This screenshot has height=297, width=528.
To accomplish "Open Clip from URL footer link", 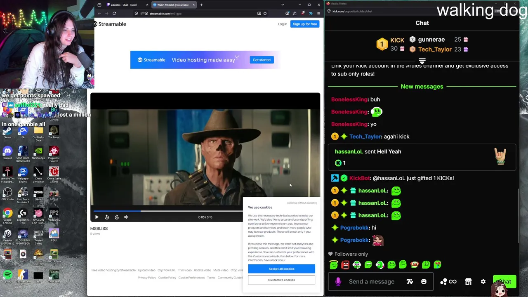I will coord(166,270).
